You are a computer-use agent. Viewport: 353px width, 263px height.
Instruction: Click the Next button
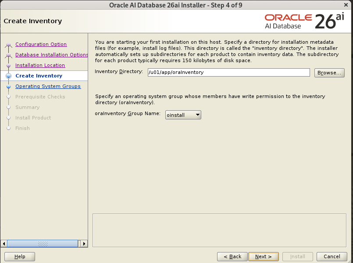tap(264, 256)
